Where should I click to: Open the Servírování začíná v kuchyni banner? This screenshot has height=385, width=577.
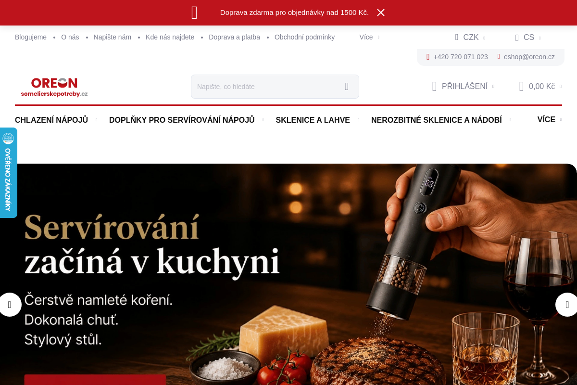click(x=288, y=274)
